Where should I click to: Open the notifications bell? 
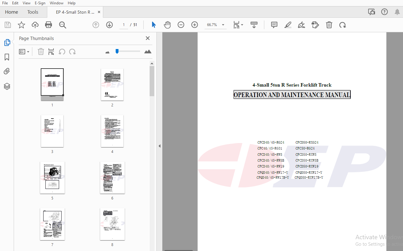click(x=397, y=12)
